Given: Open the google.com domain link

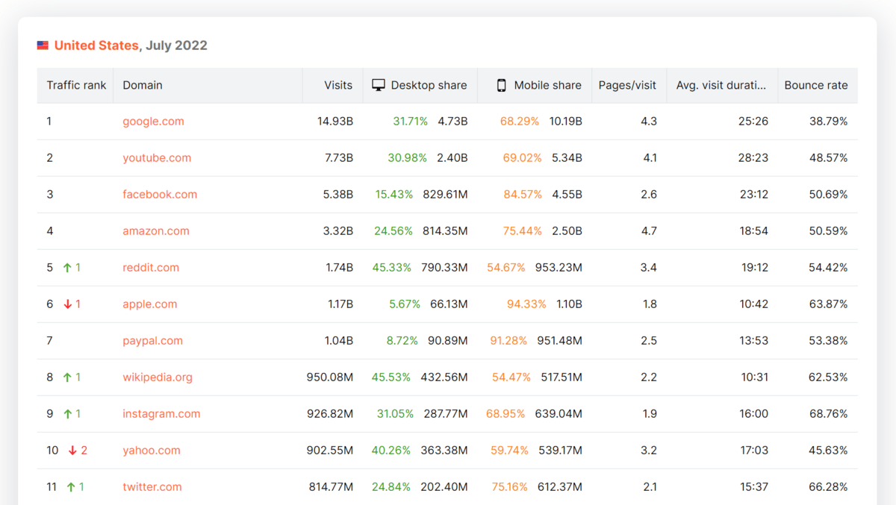Looking at the screenshot, I should click(153, 121).
